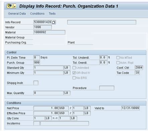Click the Effective Price currency USD field
The image size is (148, 131).
tap(64, 113)
